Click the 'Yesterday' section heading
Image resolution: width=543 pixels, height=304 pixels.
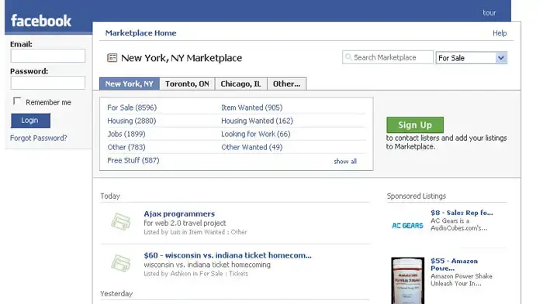tap(116, 294)
